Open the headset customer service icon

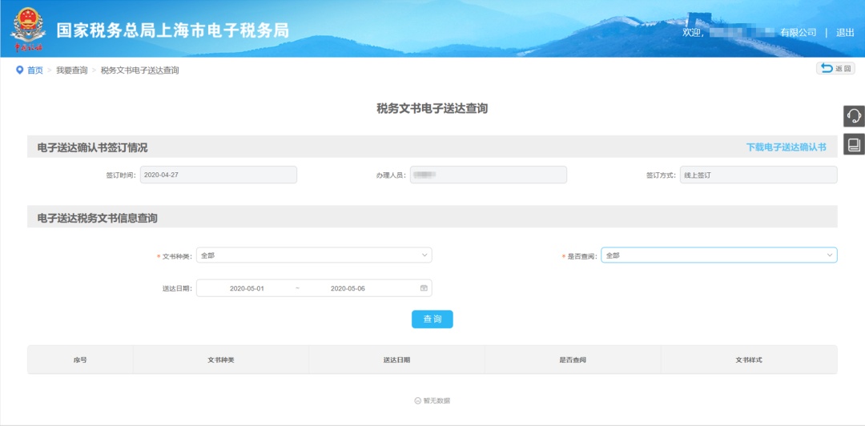[x=854, y=116]
